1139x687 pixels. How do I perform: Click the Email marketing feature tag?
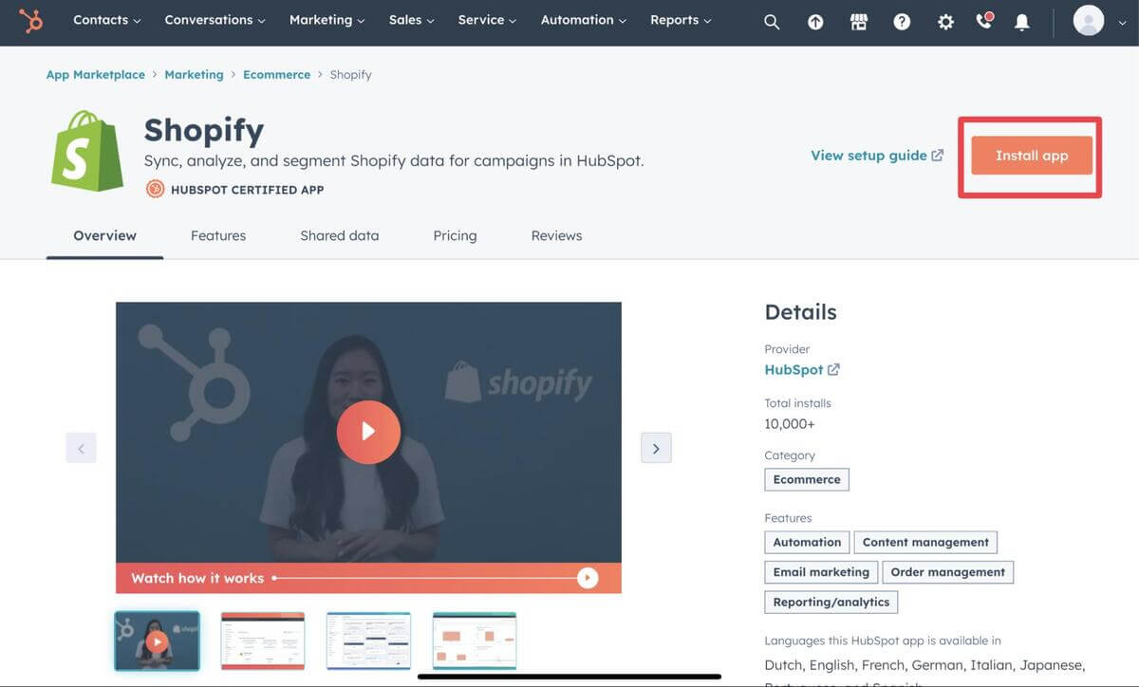(821, 572)
